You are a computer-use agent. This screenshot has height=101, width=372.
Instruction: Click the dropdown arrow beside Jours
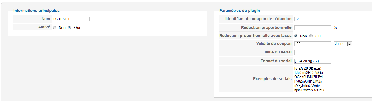(350, 44)
